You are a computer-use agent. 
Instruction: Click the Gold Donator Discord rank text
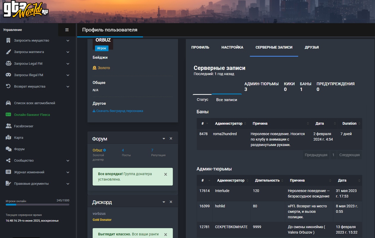tap(102, 220)
